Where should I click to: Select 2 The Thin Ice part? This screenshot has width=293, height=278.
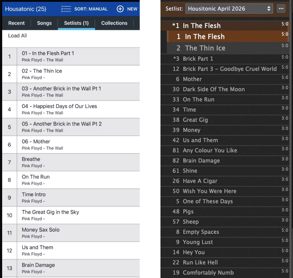[x=228, y=48]
